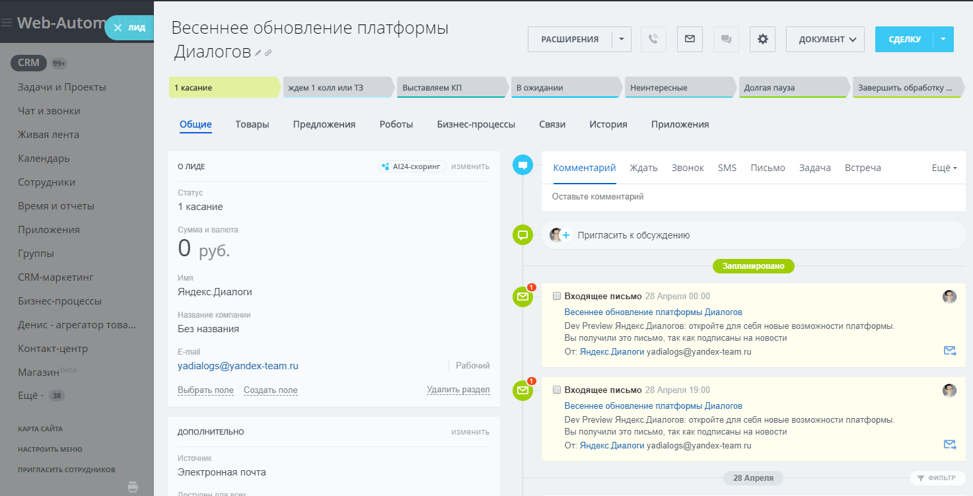Select the Задача activity tab
973x496 pixels.
[815, 168]
